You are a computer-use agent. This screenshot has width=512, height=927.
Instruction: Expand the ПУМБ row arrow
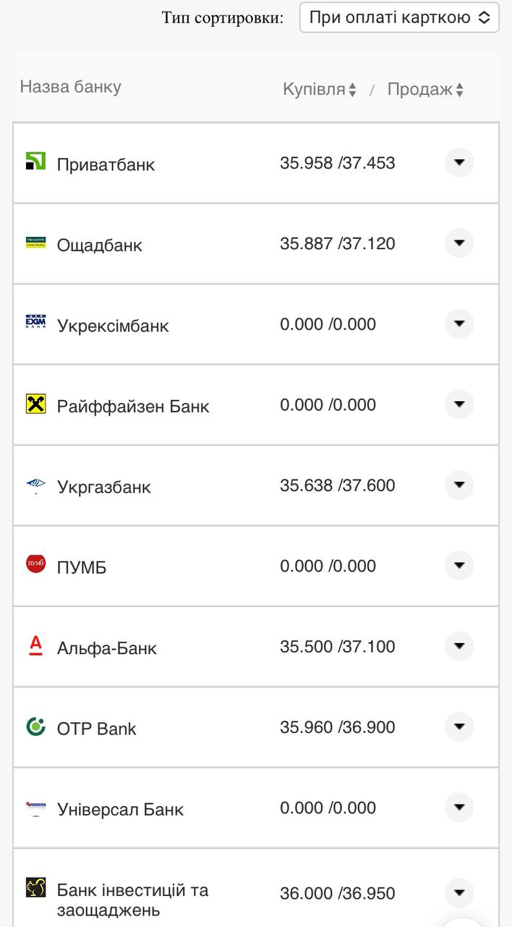pyautogui.click(x=459, y=566)
